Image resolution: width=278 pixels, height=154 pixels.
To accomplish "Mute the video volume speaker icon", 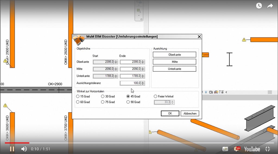I will click(24, 149).
